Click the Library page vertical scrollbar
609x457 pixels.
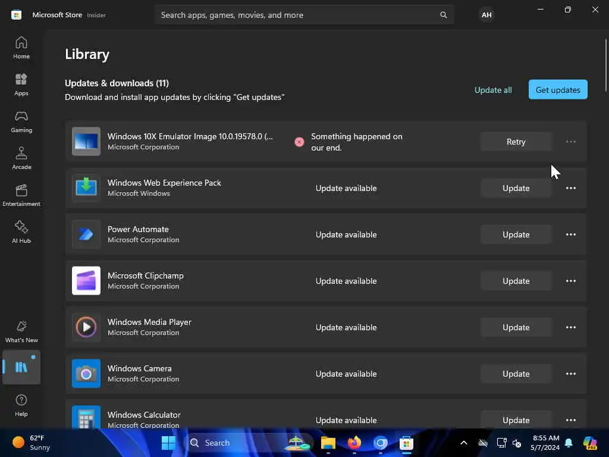point(606,65)
